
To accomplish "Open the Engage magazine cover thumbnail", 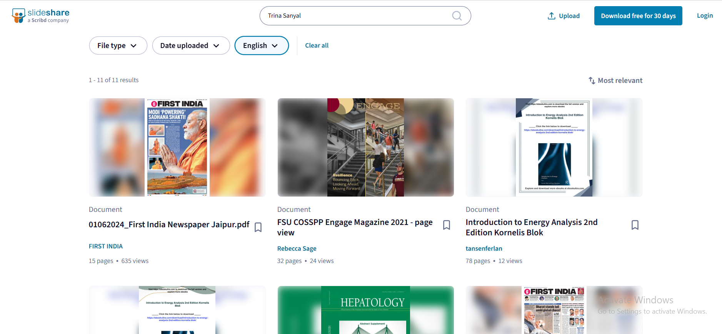I will [365, 147].
